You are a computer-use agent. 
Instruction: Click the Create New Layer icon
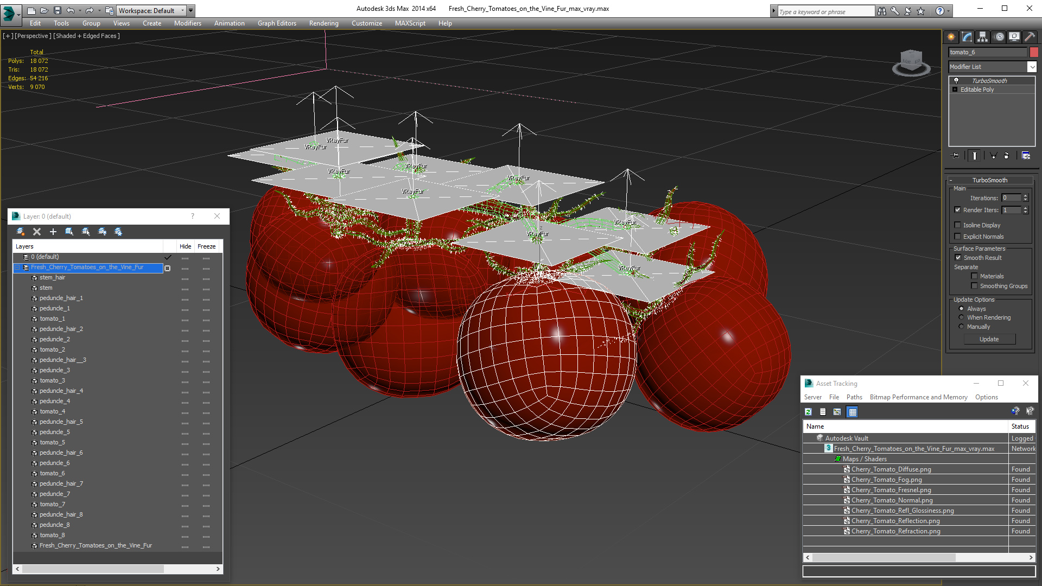click(21, 232)
